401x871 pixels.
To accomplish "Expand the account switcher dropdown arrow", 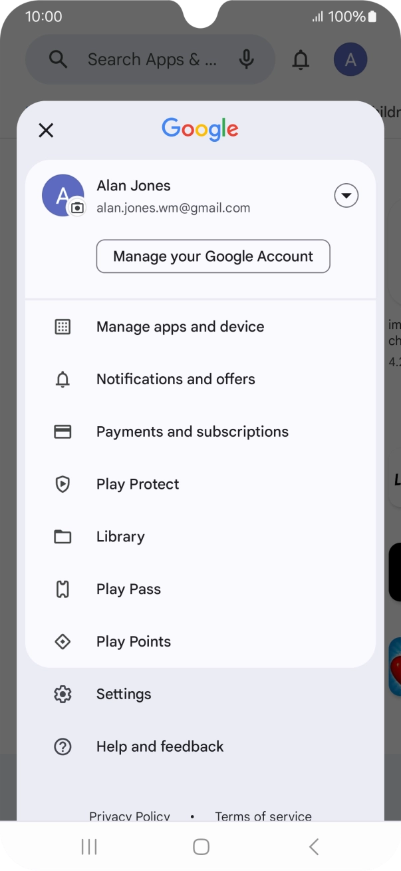I will pyautogui.click(x=346, y=196).
